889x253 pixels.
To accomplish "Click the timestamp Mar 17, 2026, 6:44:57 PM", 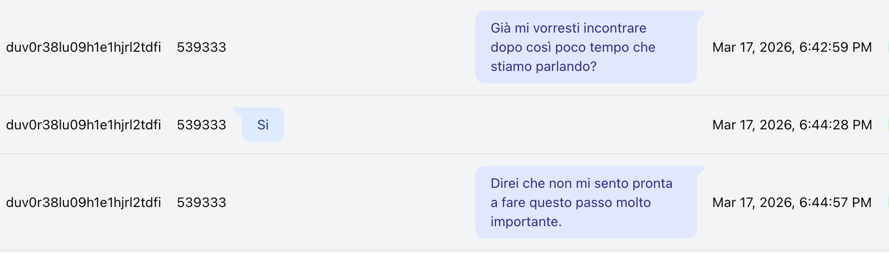I will pos(792,202).
